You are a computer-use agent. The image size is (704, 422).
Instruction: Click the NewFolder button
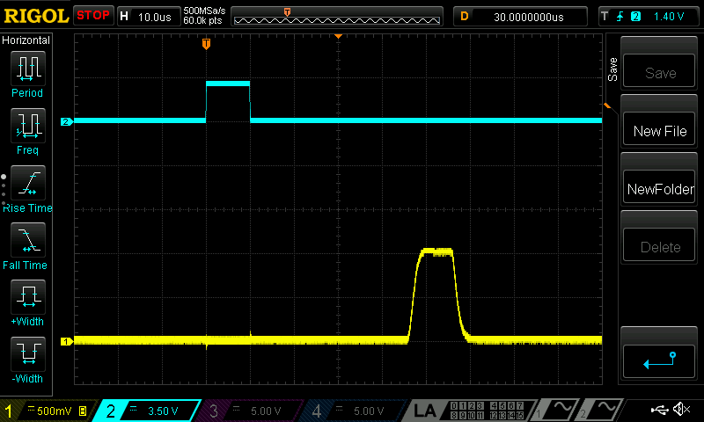[x=659, y=186]
